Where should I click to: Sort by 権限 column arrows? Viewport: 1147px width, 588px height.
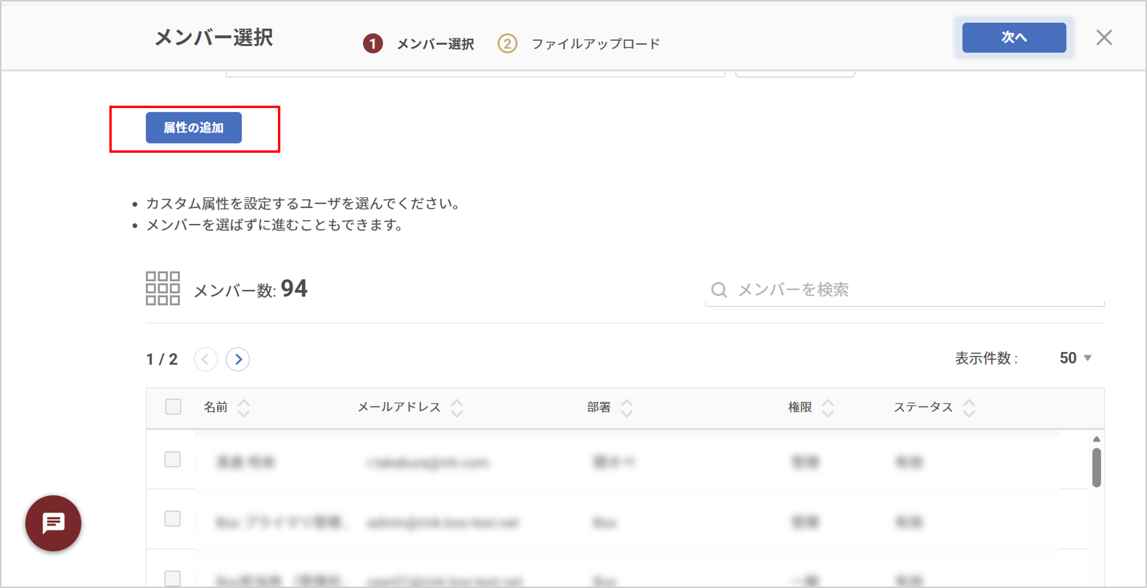point(827,407)
